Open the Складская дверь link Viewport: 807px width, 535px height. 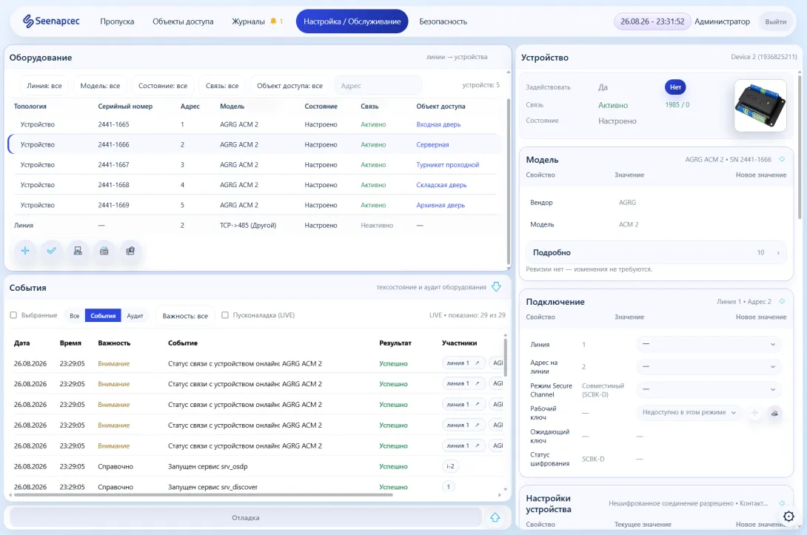click(441, 185)
